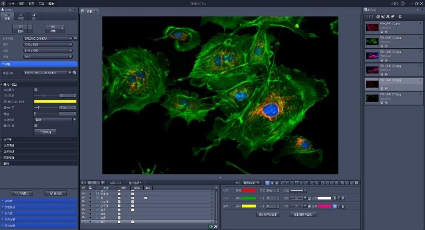Viewport: 425px width, 230px height.
Task: Open the OPLENIC_CAMERA device dropdown
Action: point(48,39)
